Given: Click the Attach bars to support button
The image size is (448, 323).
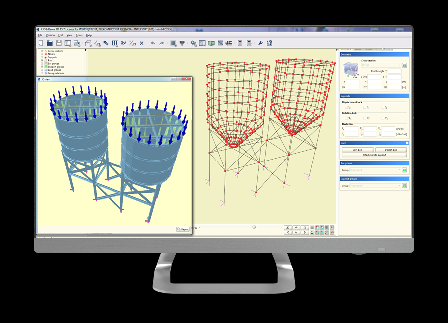Looking at the screenshot, I should tap(374, 155).
